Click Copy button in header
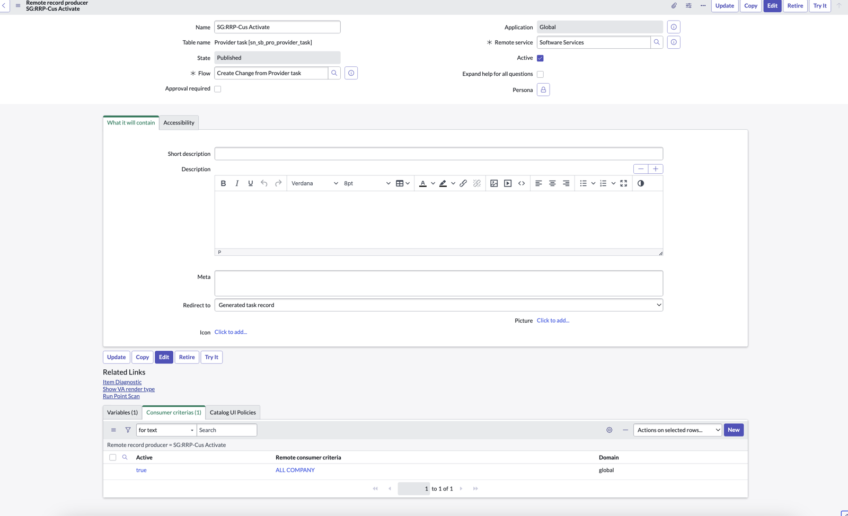Viewport: 848px width, 516px height. 750,6
